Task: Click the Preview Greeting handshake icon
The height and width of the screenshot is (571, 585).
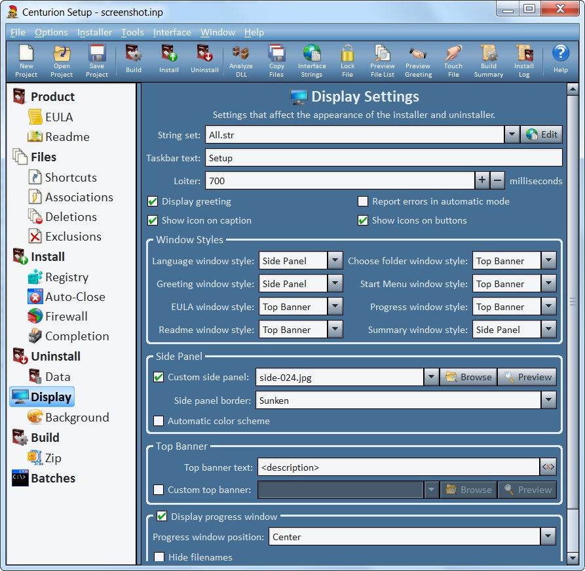Action: (x=418, y=61)
